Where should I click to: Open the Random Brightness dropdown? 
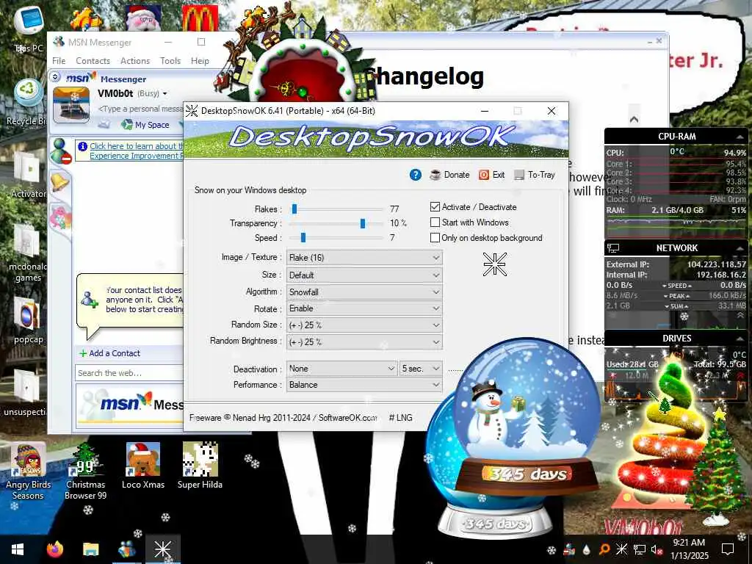coord(364,342)
